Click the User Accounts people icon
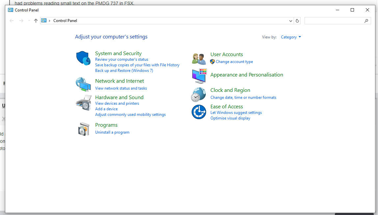 pyautogui.click(x=199, y=59)
